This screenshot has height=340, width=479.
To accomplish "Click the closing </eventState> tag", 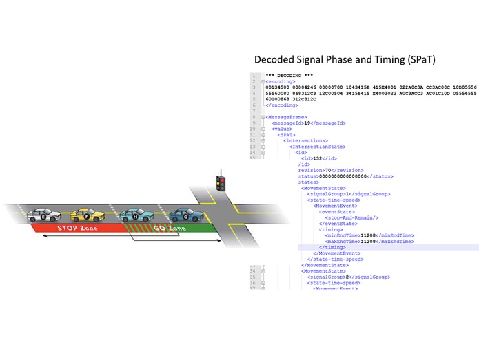I will [338, 224].
